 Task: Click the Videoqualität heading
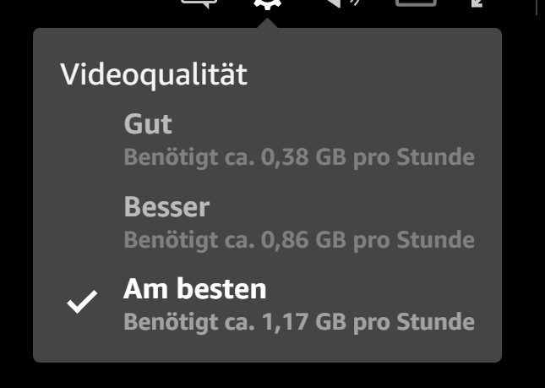[x=154, y=75]
